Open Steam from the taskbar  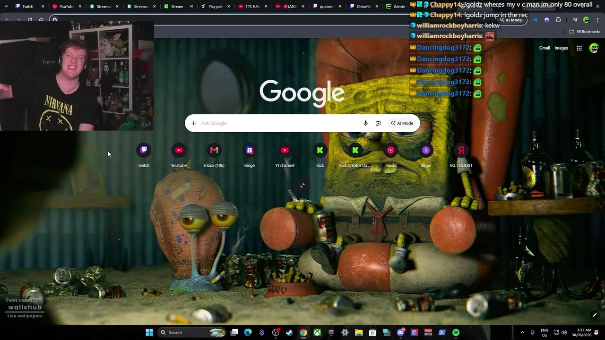[289, 332]
